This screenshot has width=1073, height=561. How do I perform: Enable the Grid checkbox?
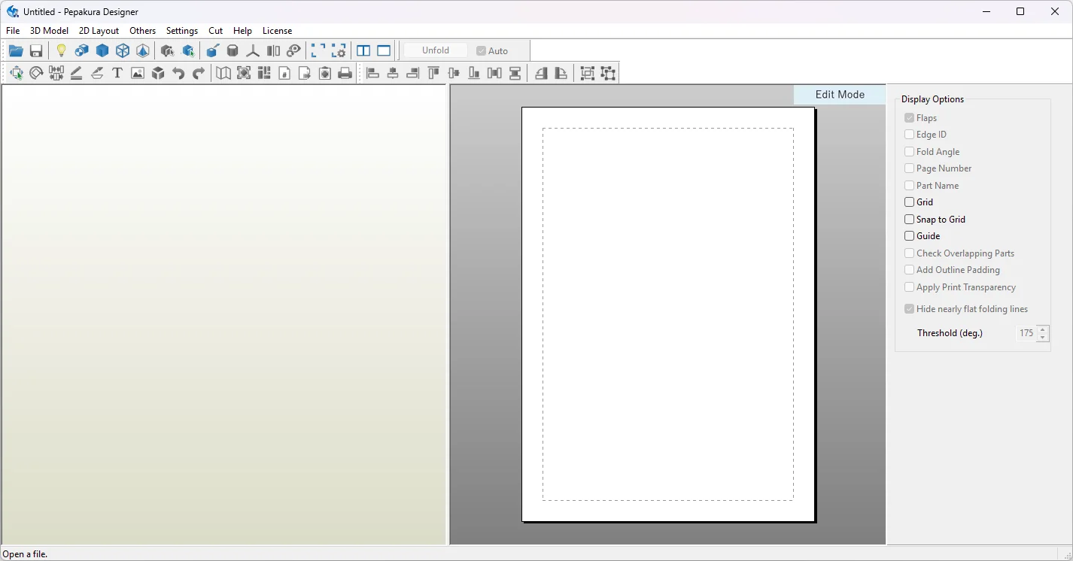(910, 202)
